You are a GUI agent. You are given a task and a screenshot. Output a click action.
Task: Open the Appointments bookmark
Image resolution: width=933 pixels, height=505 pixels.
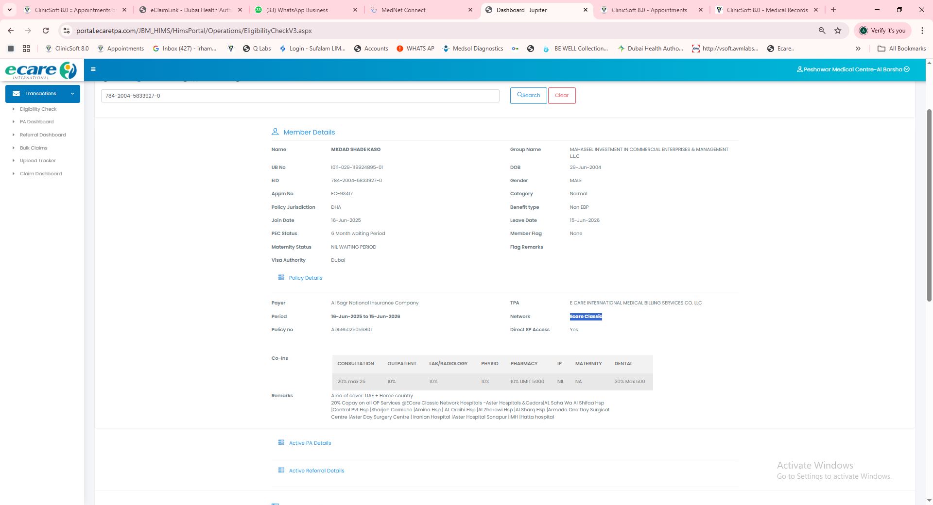click(x=120, y=49)
